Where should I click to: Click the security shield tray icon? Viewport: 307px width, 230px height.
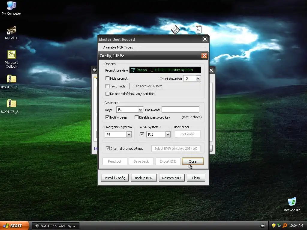274,226
